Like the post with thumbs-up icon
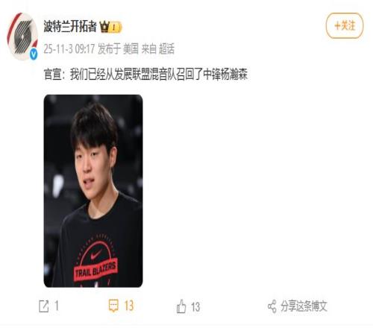 click(181, 306)
